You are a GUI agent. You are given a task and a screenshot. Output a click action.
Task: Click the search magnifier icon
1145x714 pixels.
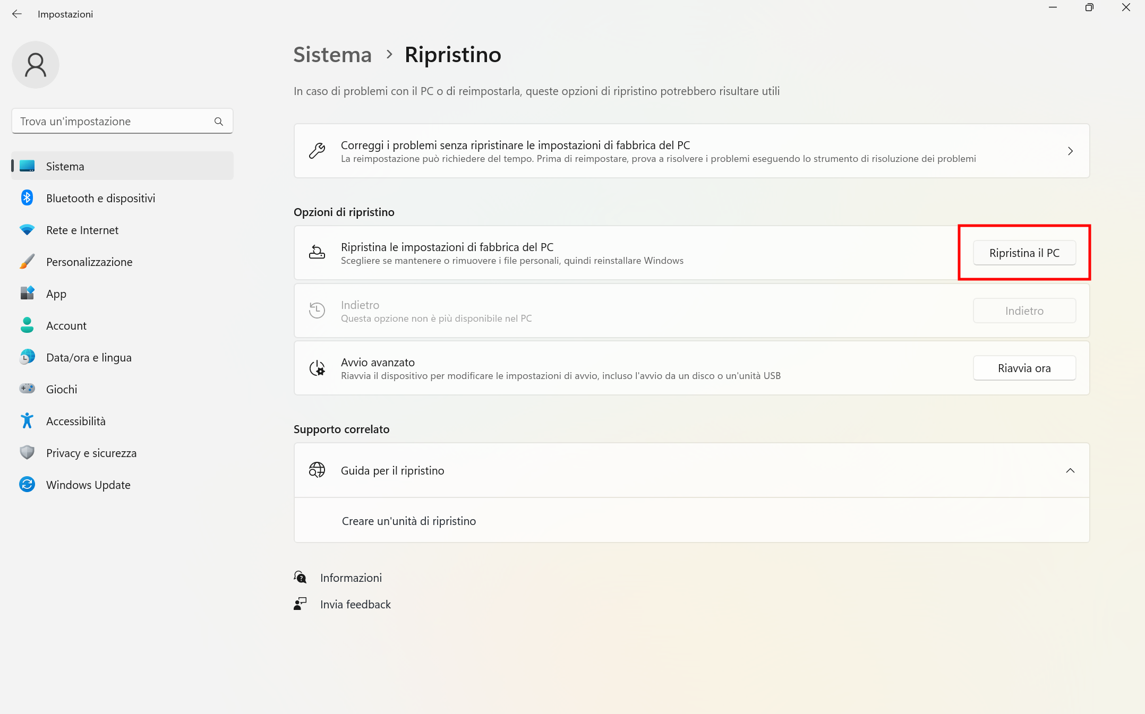[219, 122]
